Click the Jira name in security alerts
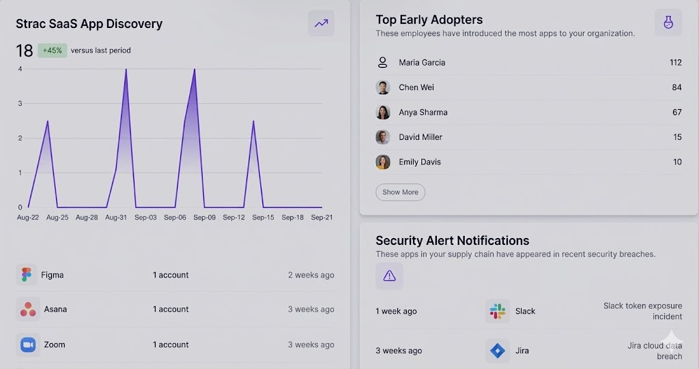Image resolution: width=699 pixels, height=369 pixels. pyautogui.click(x=522, y=351)
